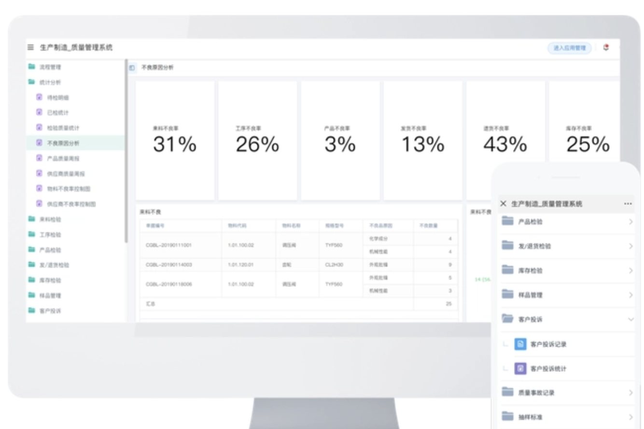Select the 发货不良率 13% card

(x=423, y=140)
